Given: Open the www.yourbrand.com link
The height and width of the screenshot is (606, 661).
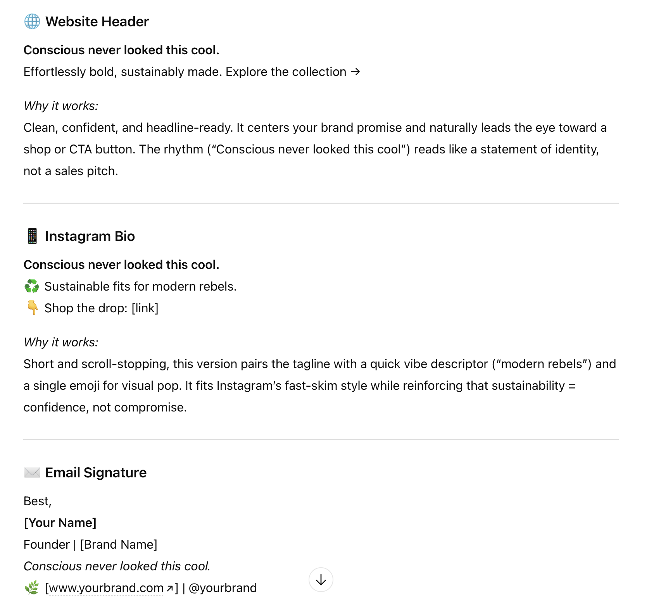Looking at the screenshot, I should [x=106, y=588].
